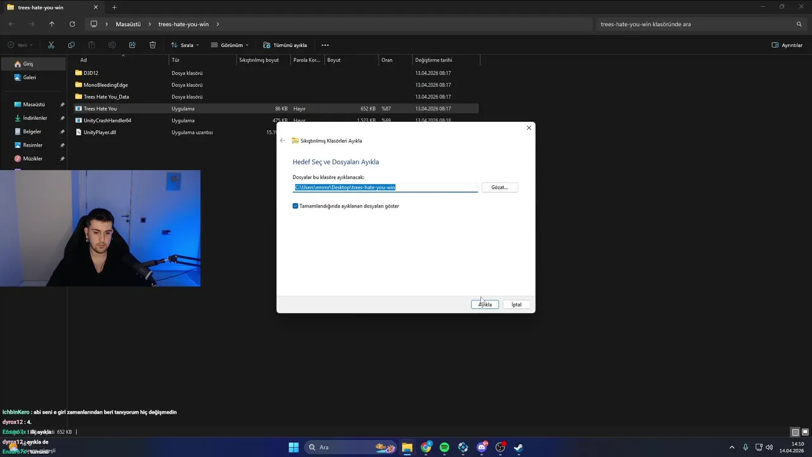Go forward in File Explorer

[31, 24]
